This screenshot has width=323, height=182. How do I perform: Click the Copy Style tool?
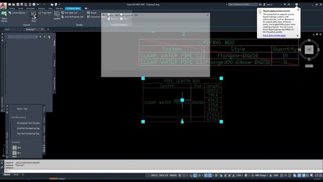pos(45,13)
